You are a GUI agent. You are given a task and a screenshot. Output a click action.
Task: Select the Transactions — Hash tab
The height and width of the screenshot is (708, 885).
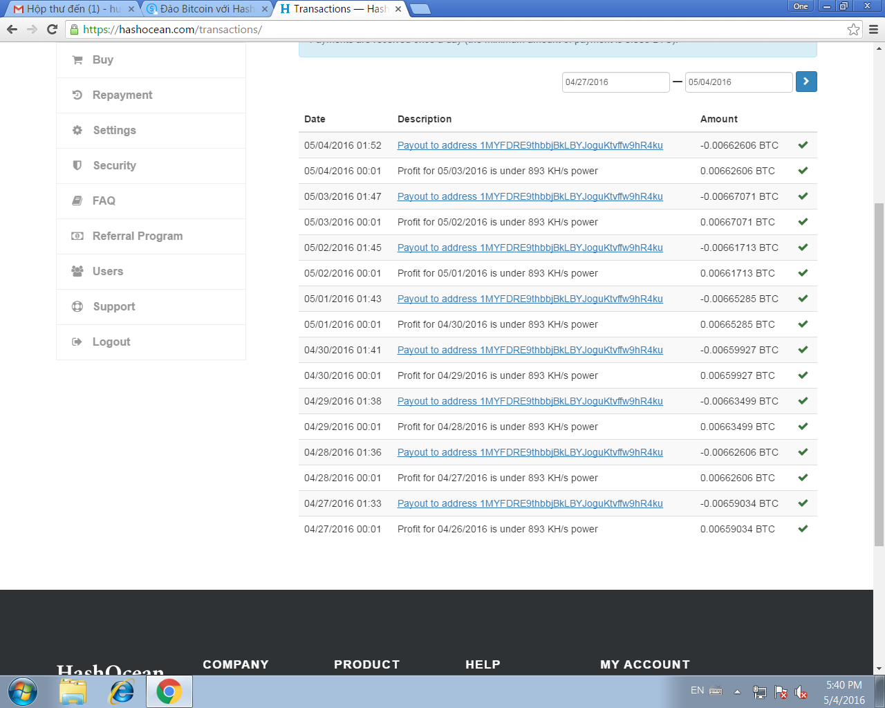point(341,9)
